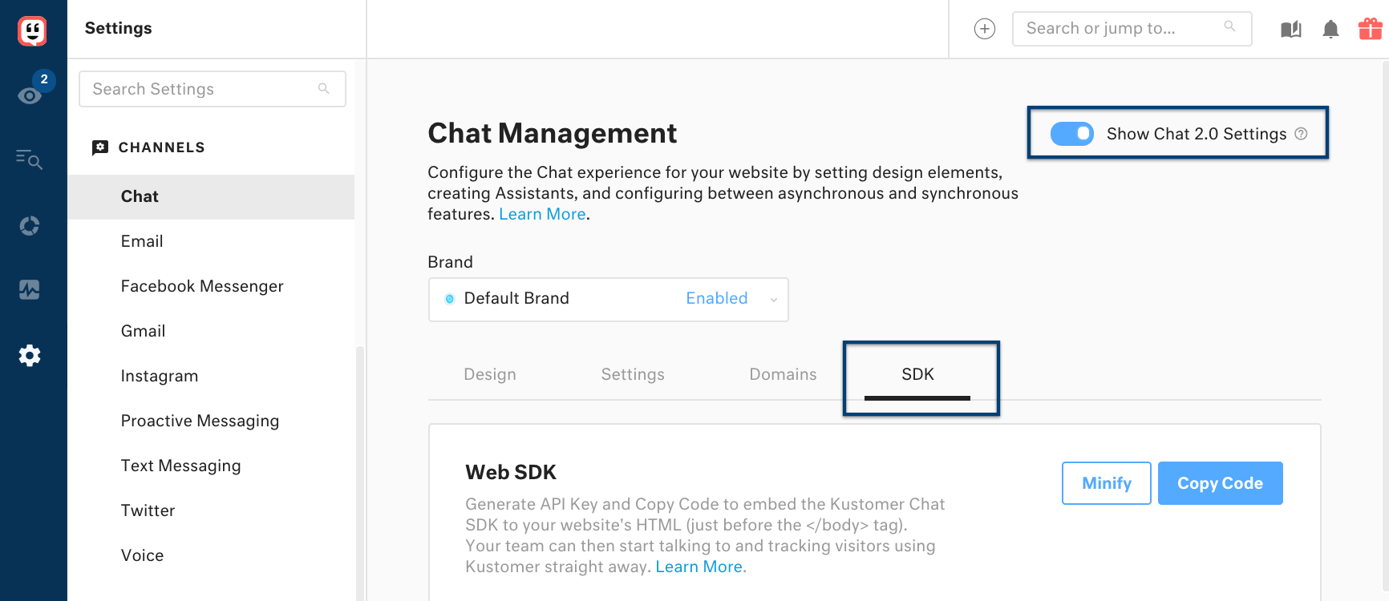This screenshot has width=1389, height=601.
Task: Click the red gift icon
Action: point(1370,29)
